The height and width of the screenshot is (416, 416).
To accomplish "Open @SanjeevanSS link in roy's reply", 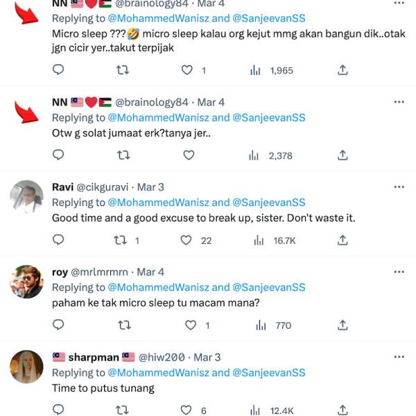I will (x=269, y=288).
